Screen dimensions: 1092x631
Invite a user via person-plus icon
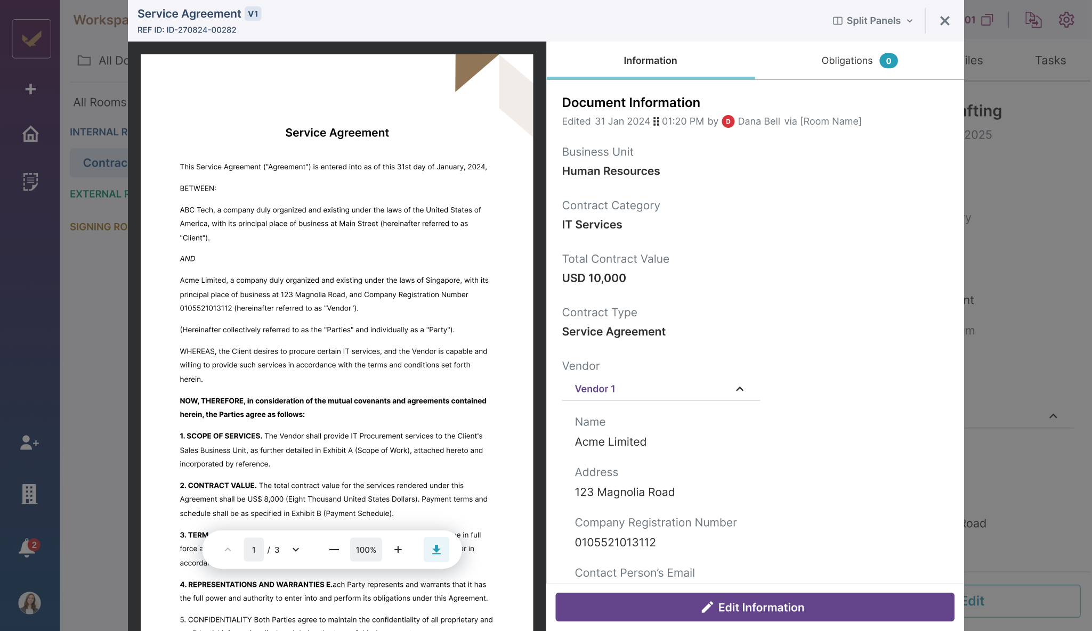[30, 442]
